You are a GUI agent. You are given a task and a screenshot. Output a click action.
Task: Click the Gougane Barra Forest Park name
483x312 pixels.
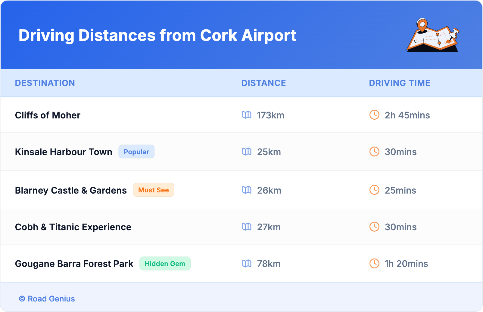(x=74, y=264)
